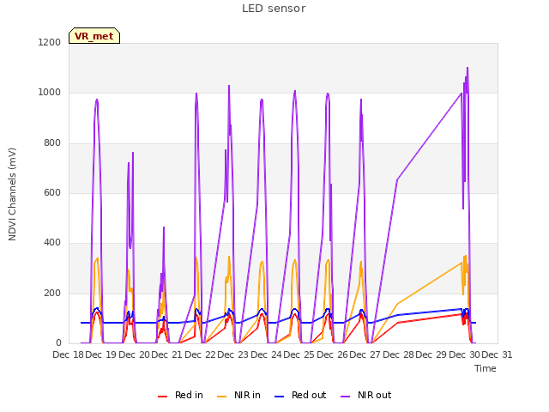Click the 0 y-axis tick label
Image resolution: width=549 pixels, height=412 pixels.
pos(58,342)
